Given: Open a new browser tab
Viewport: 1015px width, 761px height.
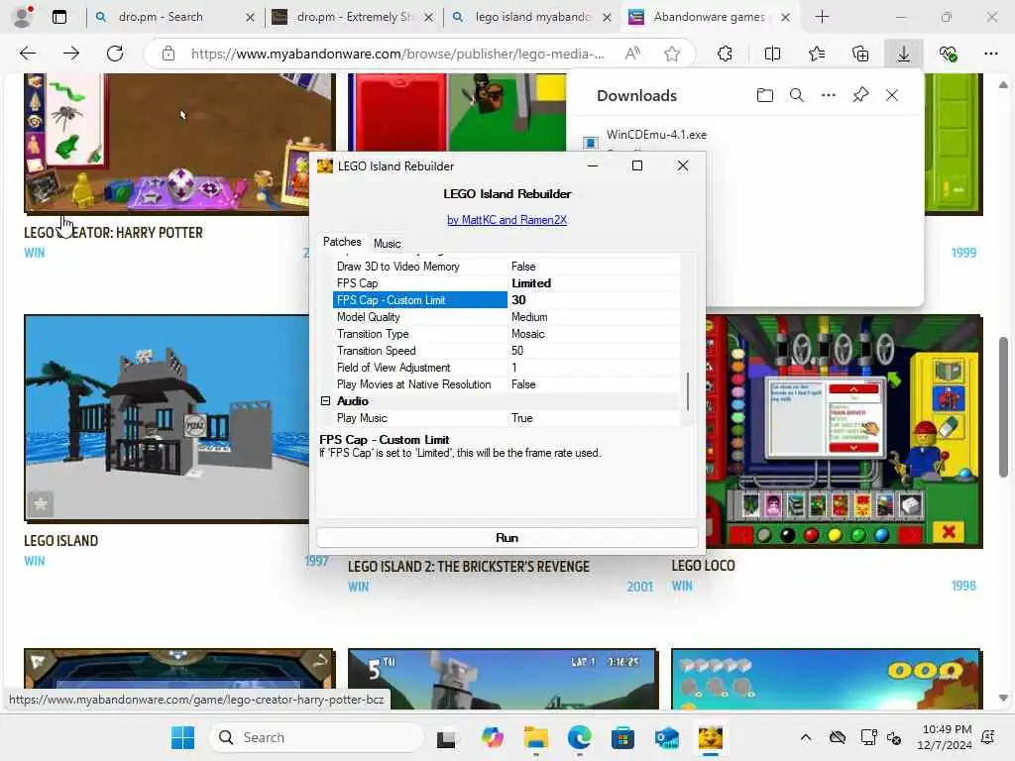Looking at the screenshot, I should tap(822, 17).
